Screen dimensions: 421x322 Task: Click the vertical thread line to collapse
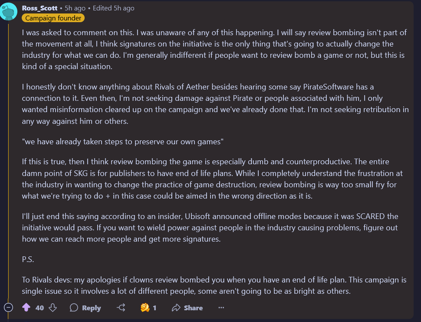(8, 161)
